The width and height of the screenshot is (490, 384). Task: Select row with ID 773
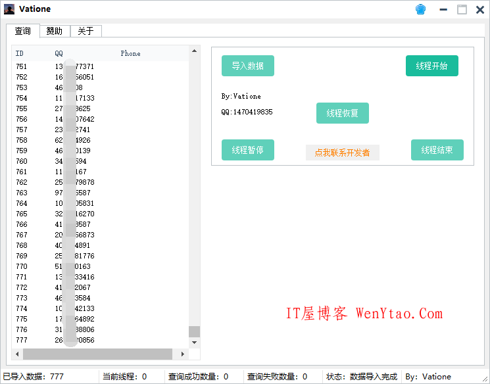[x=100, y=298]
